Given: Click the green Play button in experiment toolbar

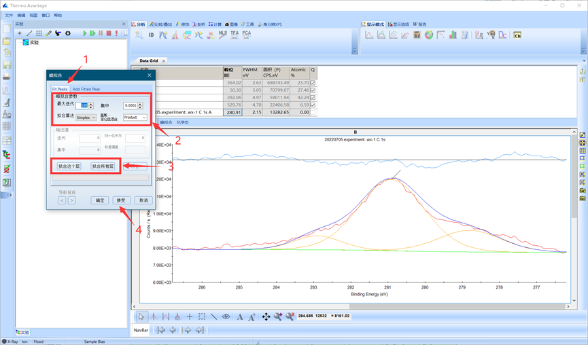Looking at the screenshot, I should (85, 33).
